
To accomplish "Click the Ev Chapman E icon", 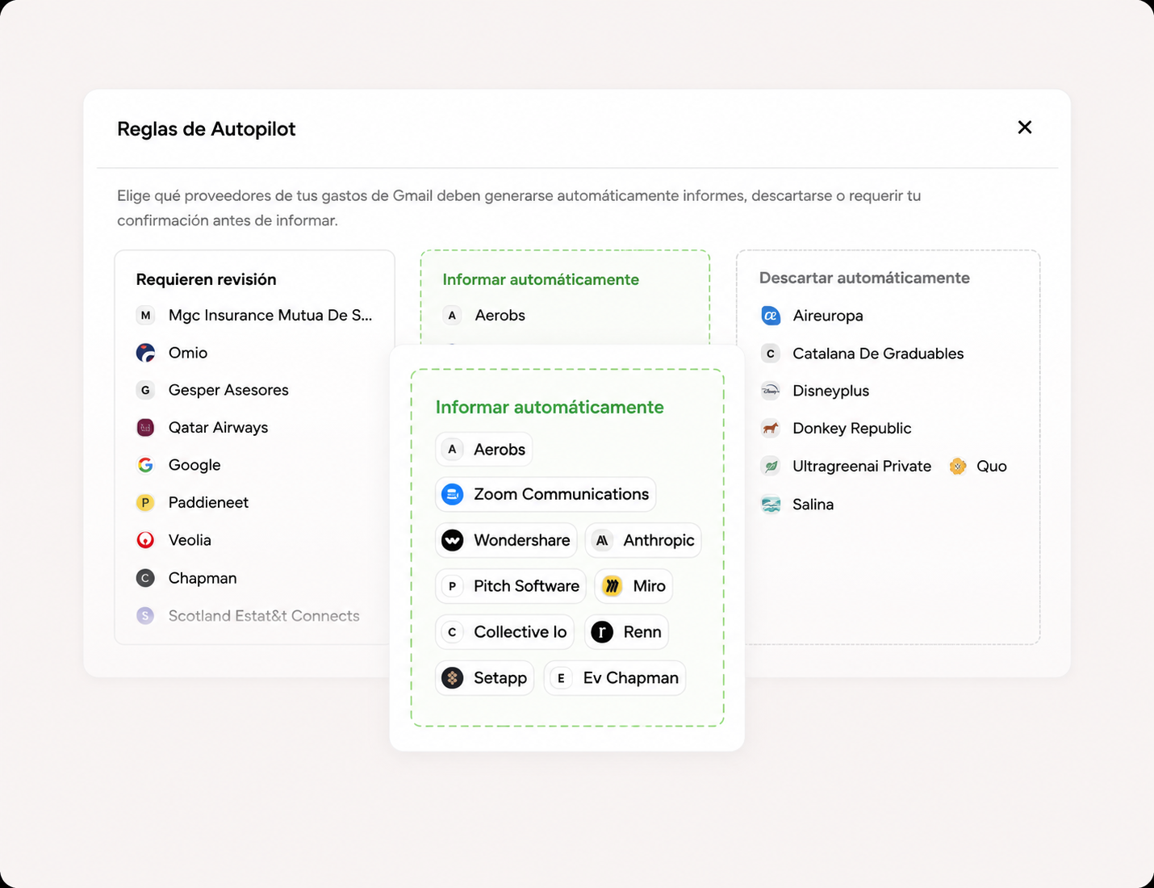I will 561,678.
